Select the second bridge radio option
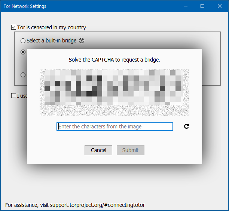Viewport: 229px width, 211px height. (23, 52)
